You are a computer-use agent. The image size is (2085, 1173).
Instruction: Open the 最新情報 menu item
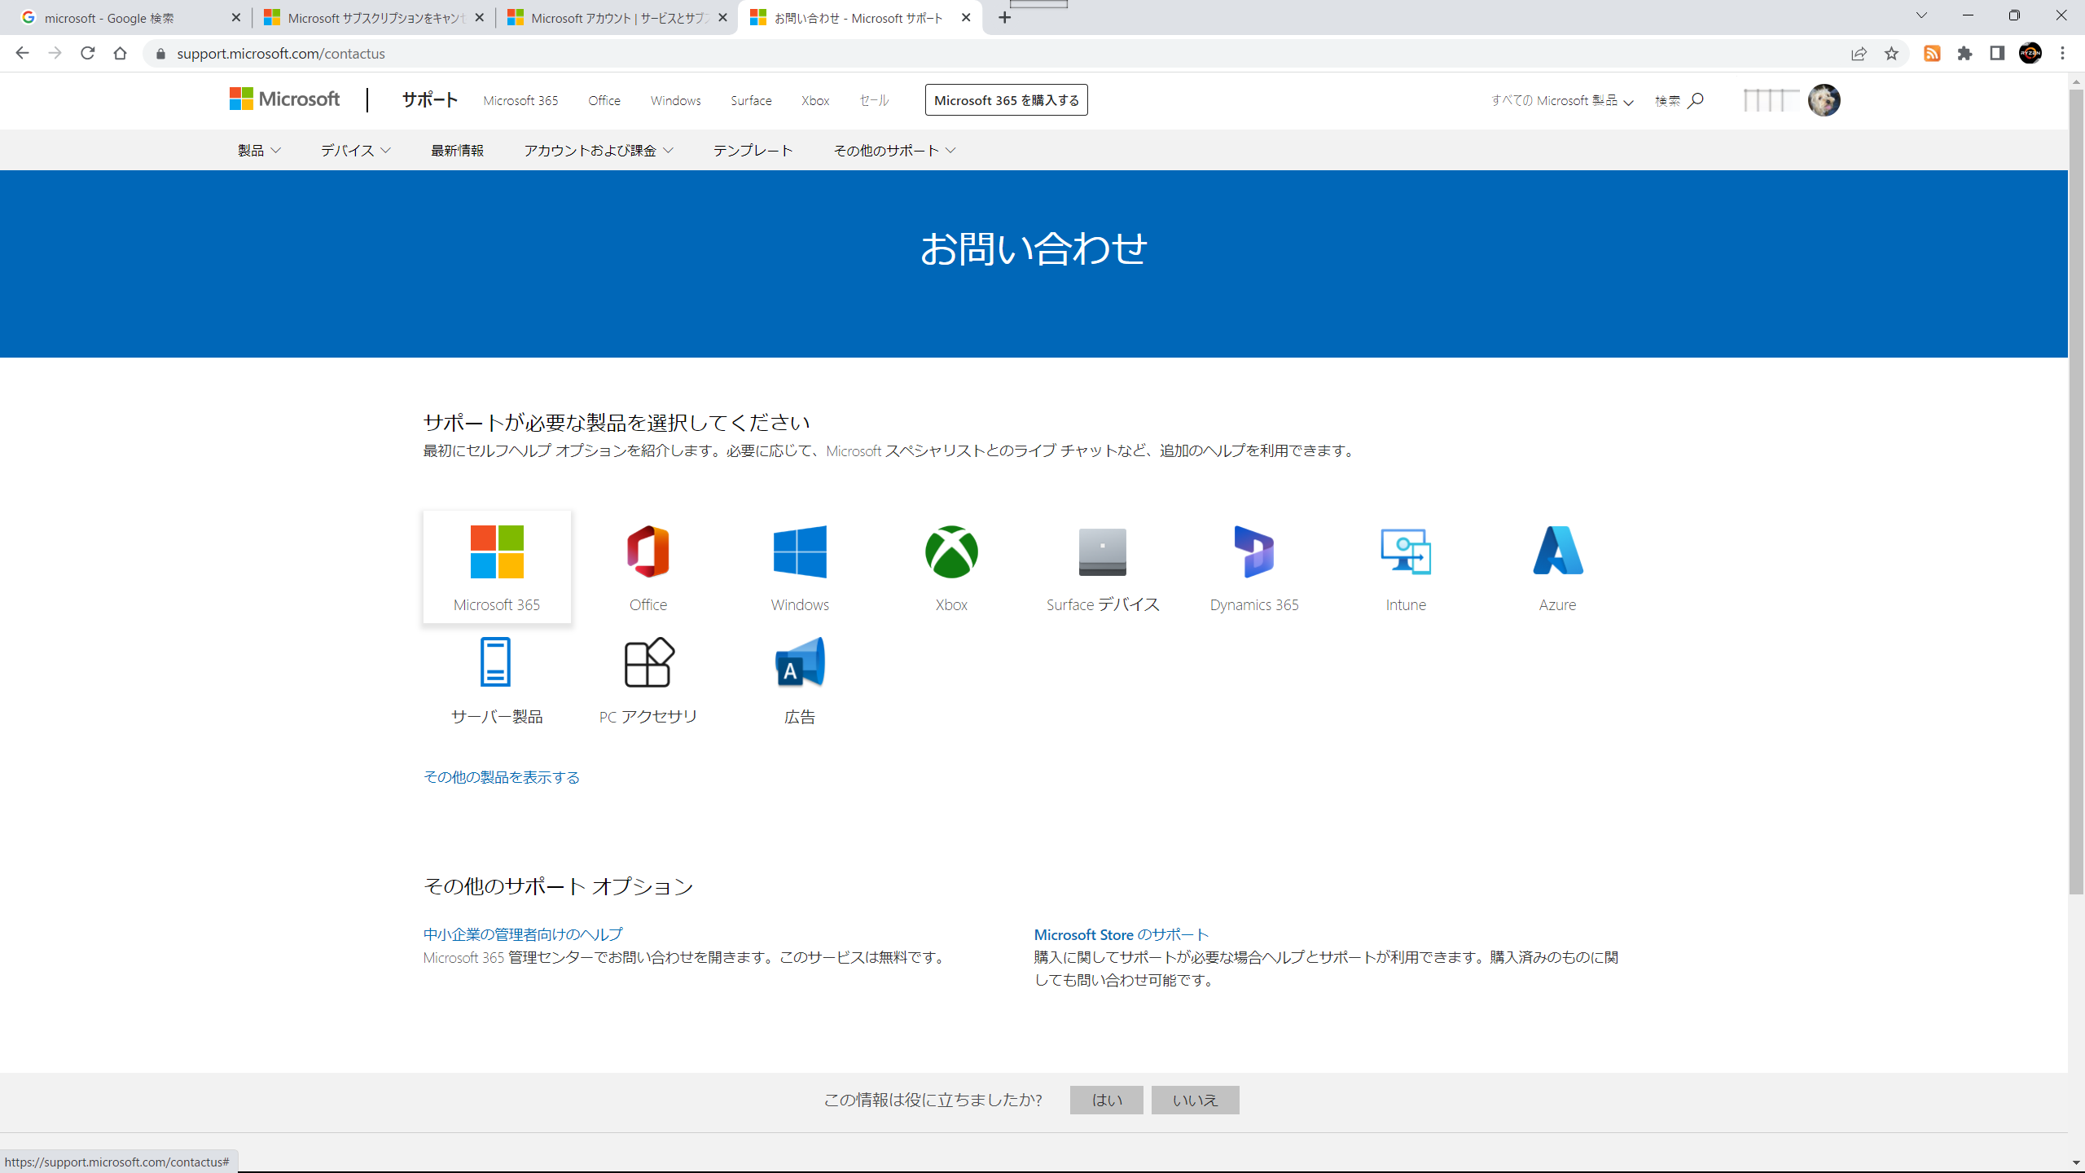pos(457,150)
